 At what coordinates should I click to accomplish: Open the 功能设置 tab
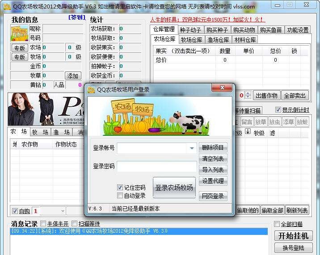[298, 30]
